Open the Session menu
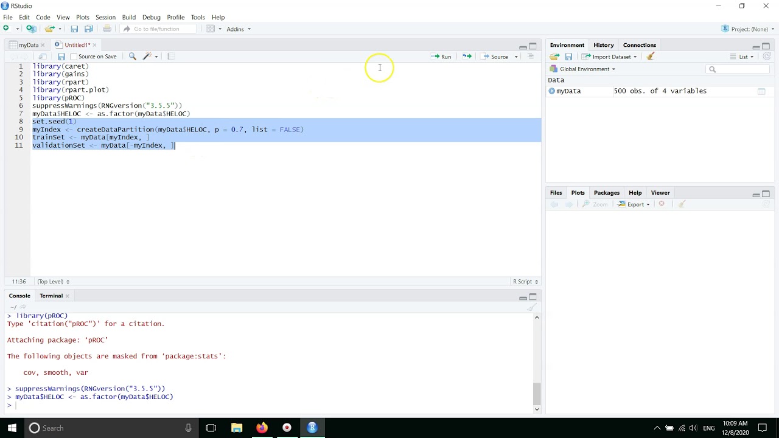Image resolution: width=779 pixels, height=438 pixels. coord(105,17)
